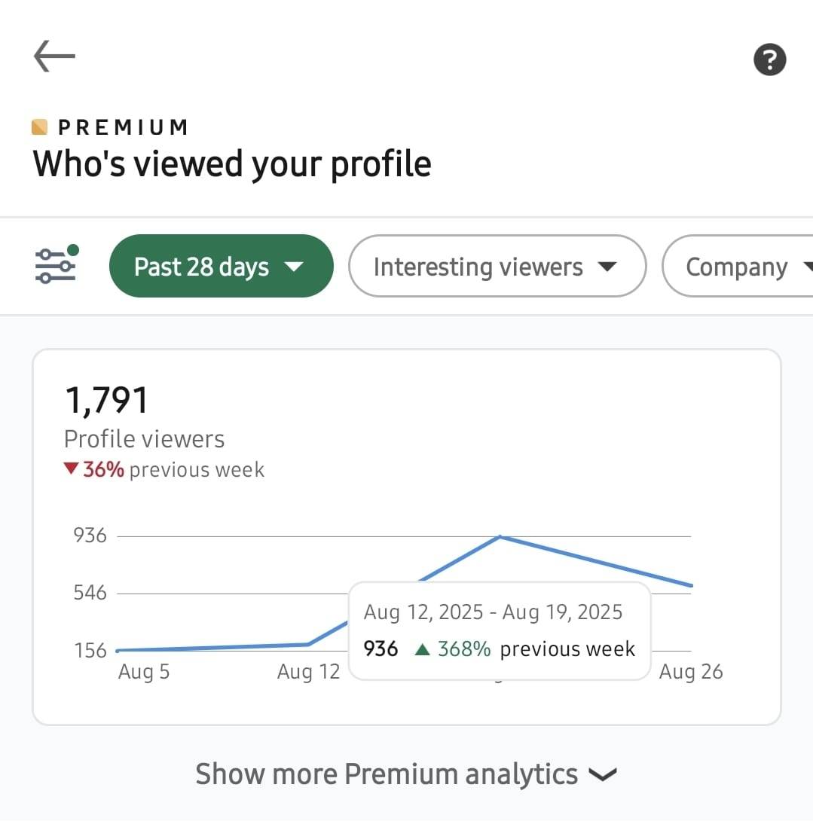Viewport: 813px width, 824px height.
Task: Click the green up triangle beside 368%
Action: [423, 649]
